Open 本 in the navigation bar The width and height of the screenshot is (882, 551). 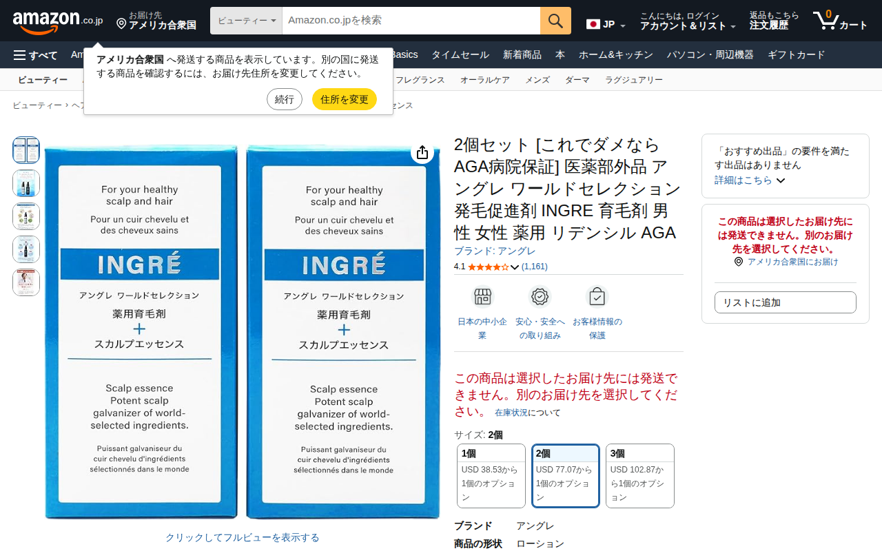click(560, 55)
